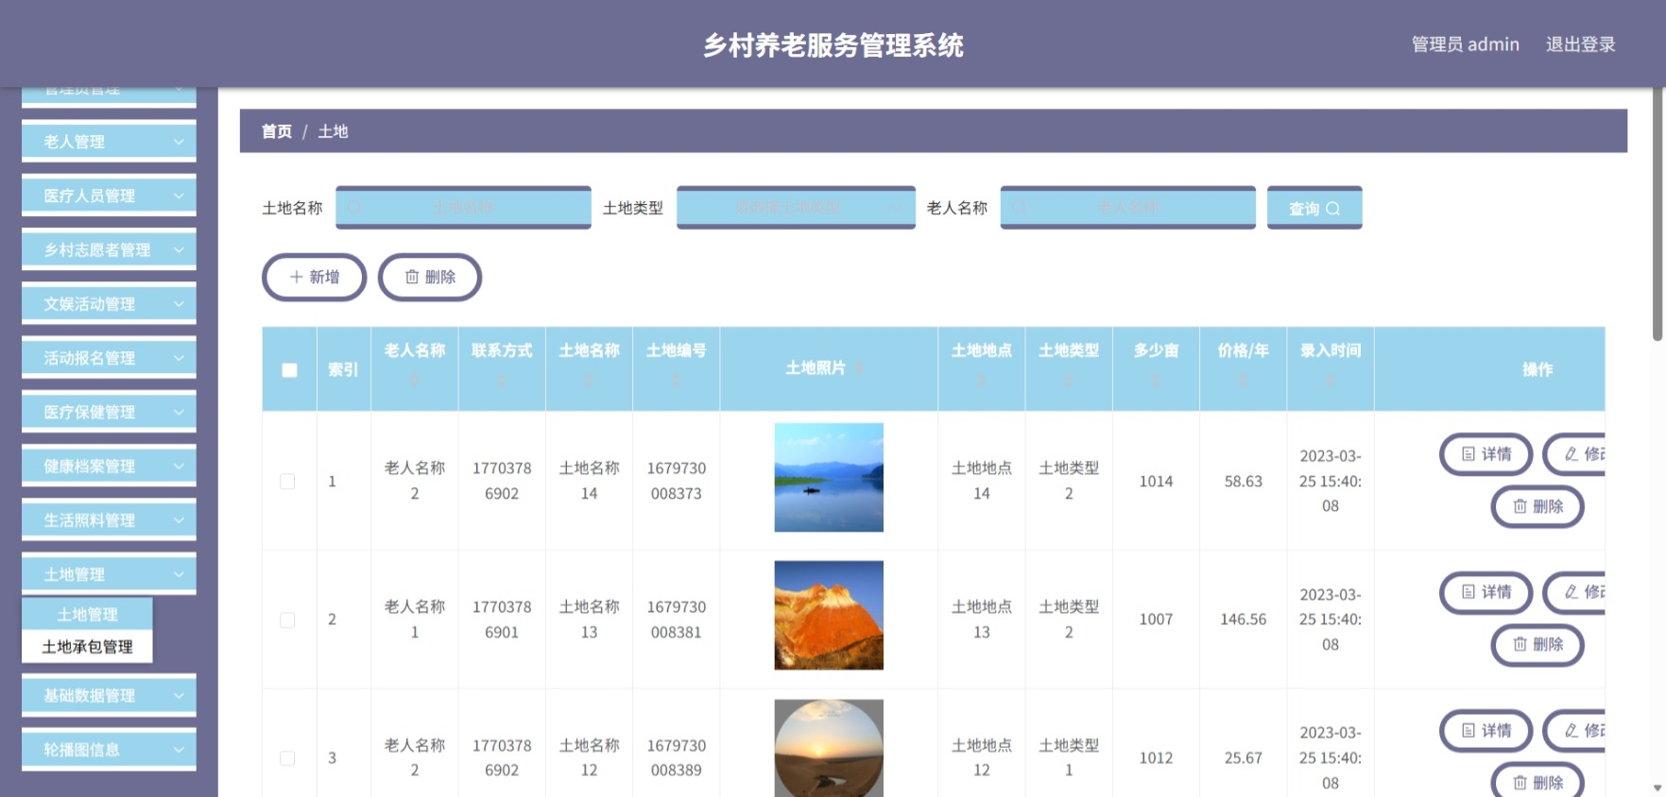Click the 146.56 price cell

(x=1243, y=619)
